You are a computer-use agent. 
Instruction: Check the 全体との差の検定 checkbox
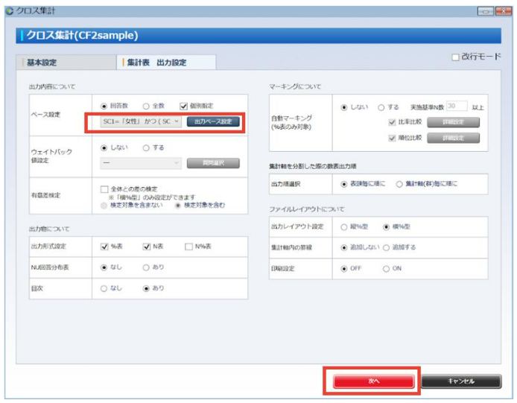pos(105,189)
